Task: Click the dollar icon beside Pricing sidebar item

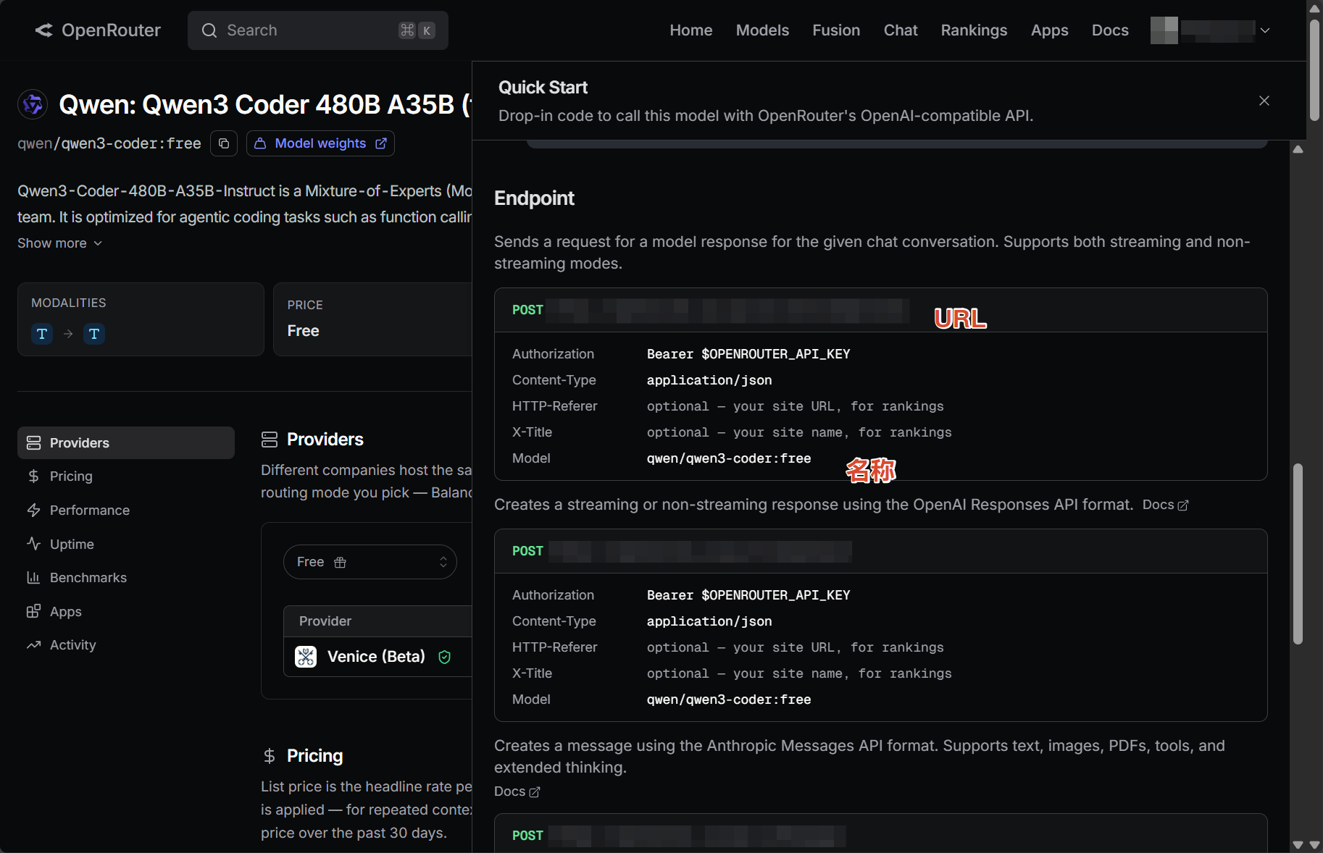Action: click(x=33, y=476)
